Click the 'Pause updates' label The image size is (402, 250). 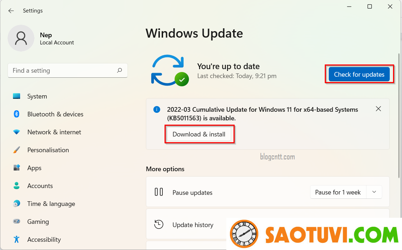coord(193,192)
